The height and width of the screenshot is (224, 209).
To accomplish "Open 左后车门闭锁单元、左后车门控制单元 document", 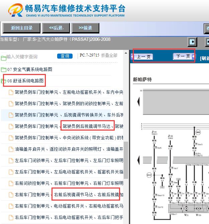I will tap(69, 161).
